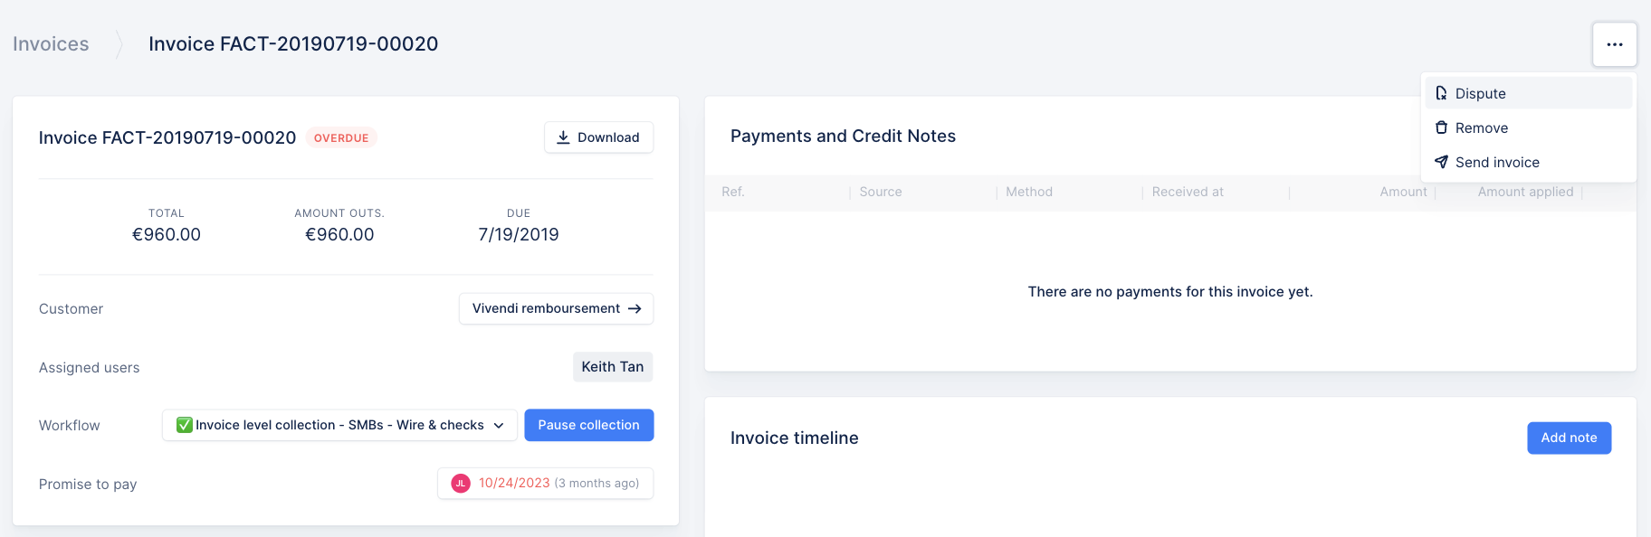Click the Amount applied column header
This screenshot has width=1651, height=537.
(x=1525, y=192)
